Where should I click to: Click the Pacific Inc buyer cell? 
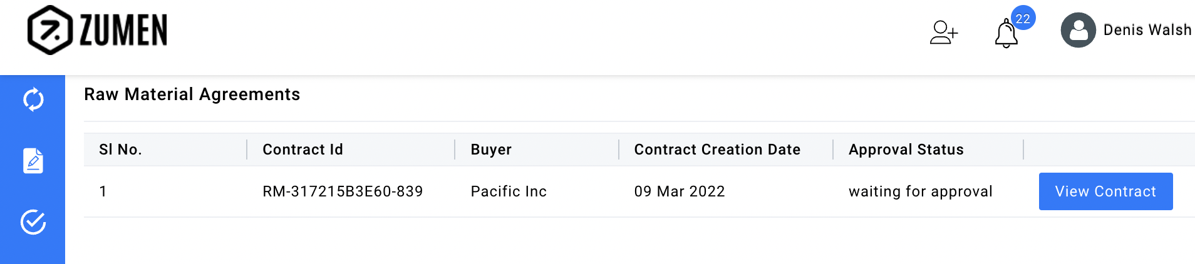[x=509, y=191]
